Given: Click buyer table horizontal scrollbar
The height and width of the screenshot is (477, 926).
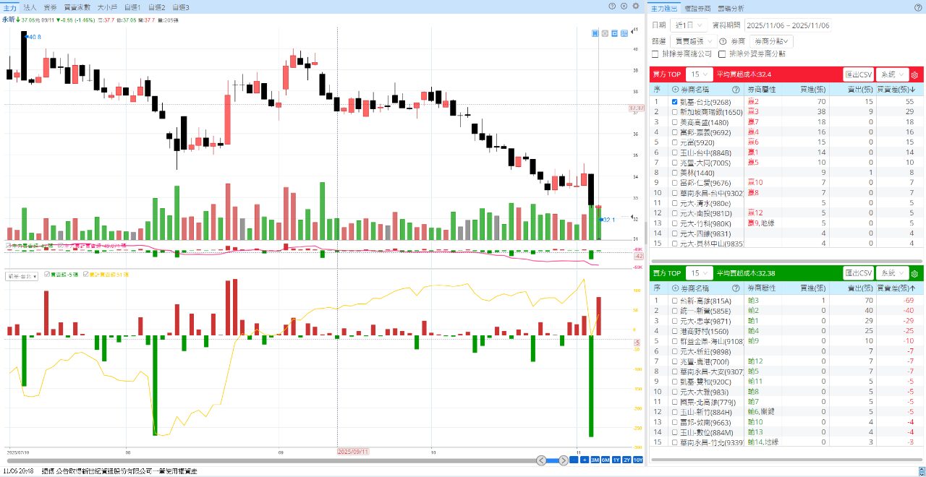Looking at the screenshot, I should (787, 261).
